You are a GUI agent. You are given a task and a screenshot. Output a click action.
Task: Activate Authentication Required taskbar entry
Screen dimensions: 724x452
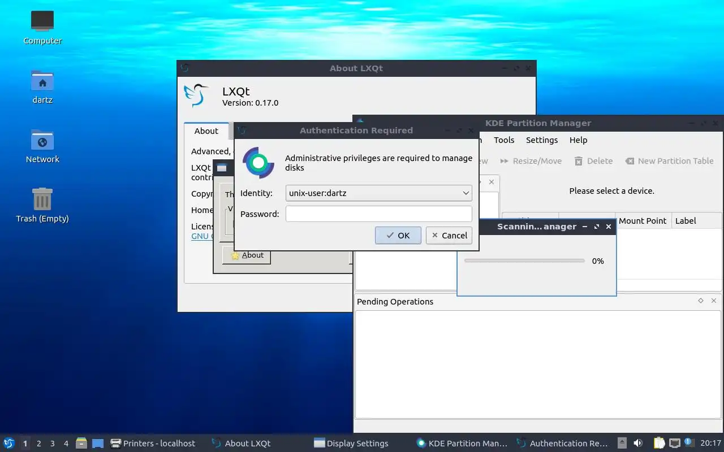pos(563,443)
